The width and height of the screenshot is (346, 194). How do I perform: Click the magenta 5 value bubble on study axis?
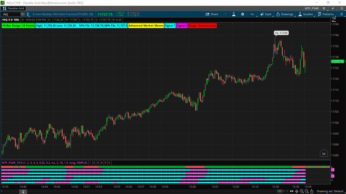(333, 170)
